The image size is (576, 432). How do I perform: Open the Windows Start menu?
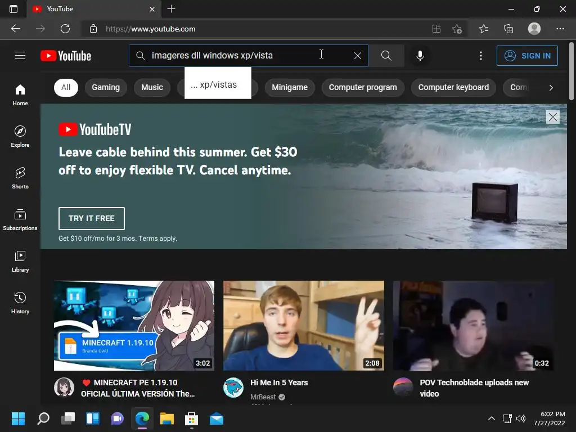pyautogui.click(x=18, y=418)
